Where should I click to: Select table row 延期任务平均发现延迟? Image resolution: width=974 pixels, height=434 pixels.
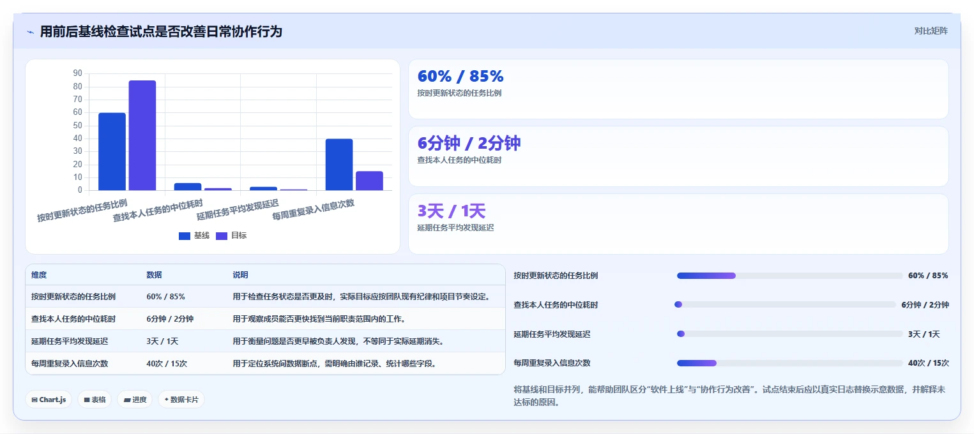click(x=265, y=341)
